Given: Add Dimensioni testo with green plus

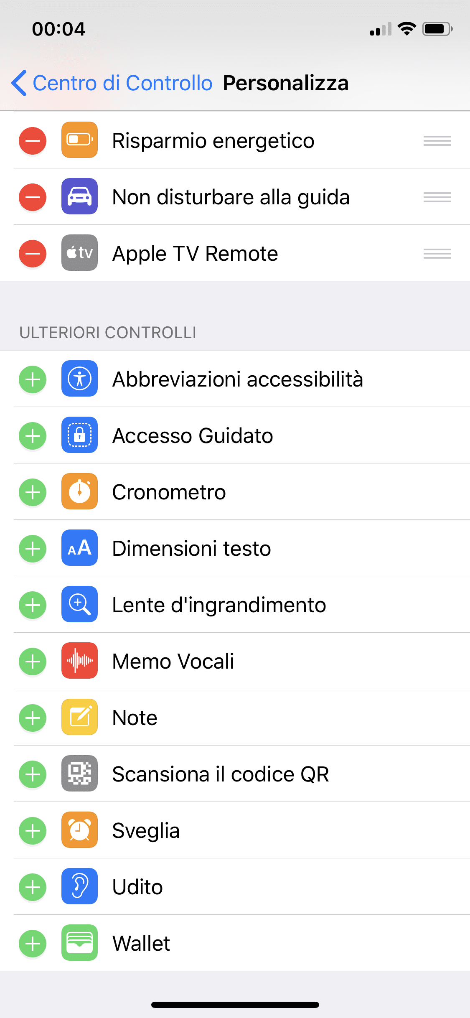Looking at the screenshot, I should (33, 549).
